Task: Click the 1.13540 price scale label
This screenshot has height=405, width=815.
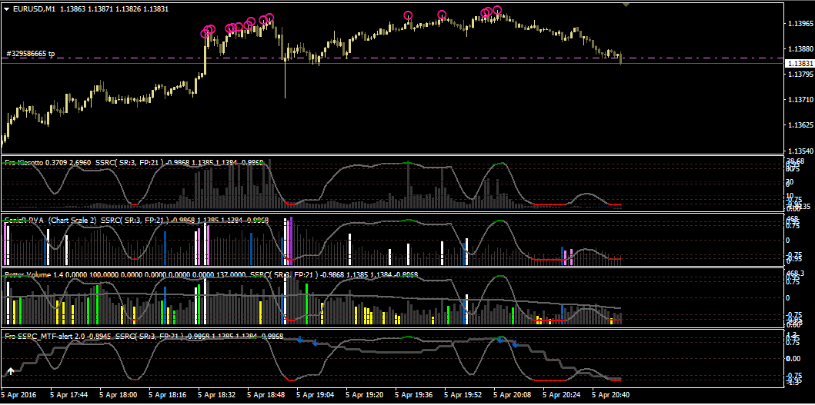Action: pos(800,151)
